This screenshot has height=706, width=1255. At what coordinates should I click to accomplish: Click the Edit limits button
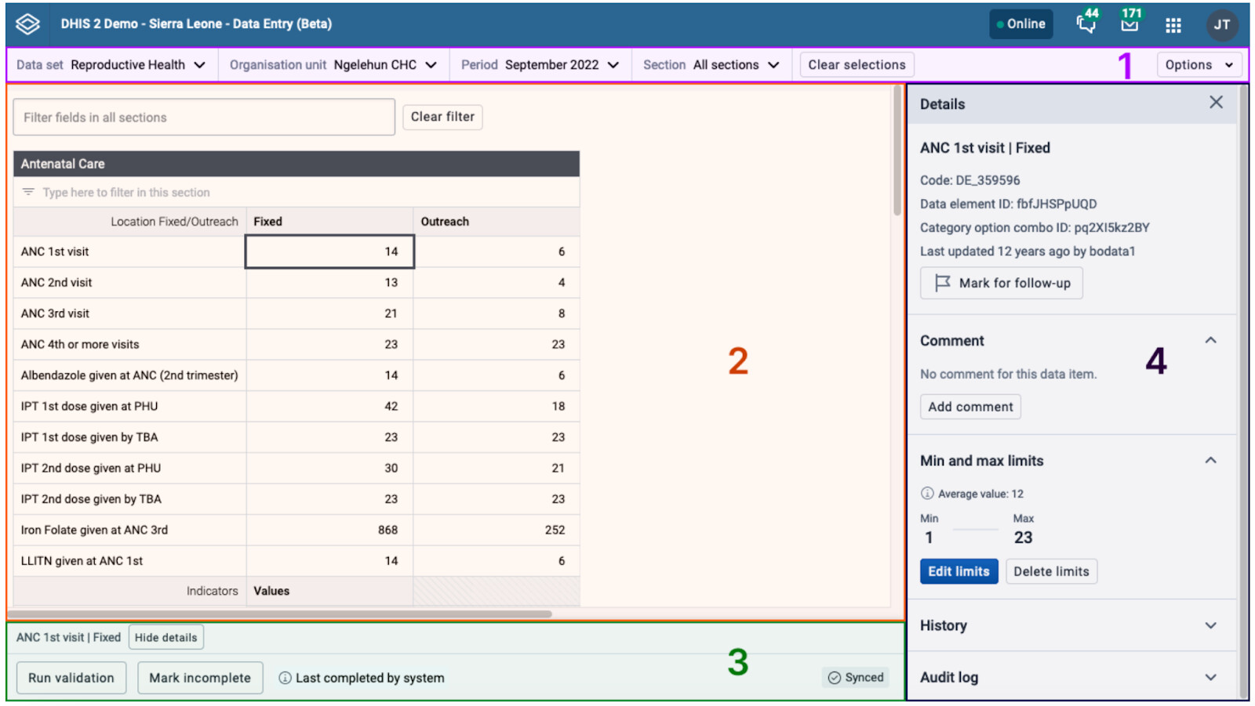click(959, 571)
